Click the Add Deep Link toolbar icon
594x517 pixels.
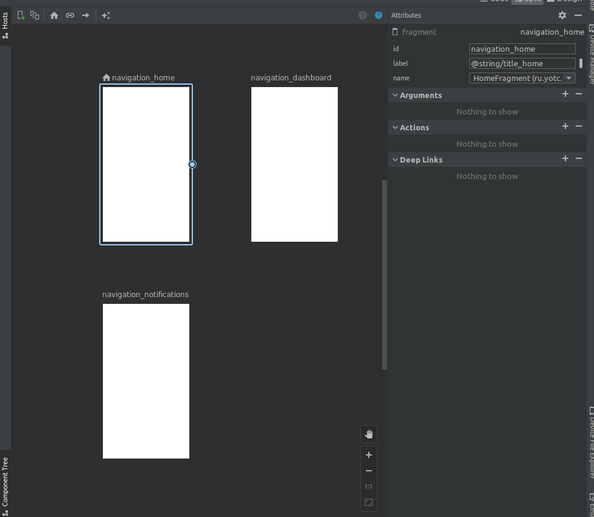(70, 15)
